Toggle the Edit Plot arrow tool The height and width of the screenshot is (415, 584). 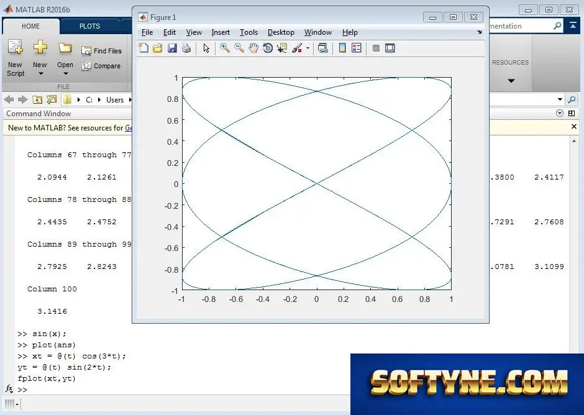pos(206,48)
